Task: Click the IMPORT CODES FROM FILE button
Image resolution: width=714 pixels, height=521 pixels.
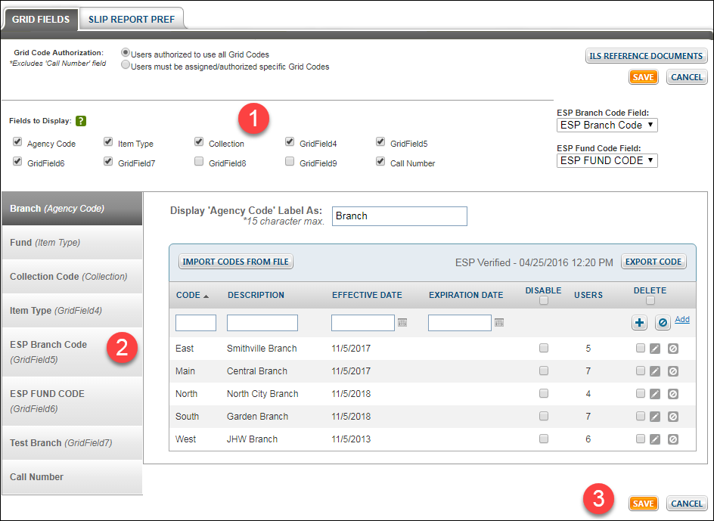Action: (235, 262)
